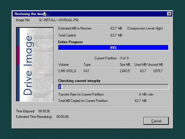The width and height of the screenshot is (185, 139).
Task: Click the 'Unused MB' column header
Action: [155, 65]
